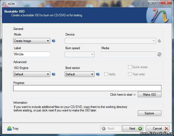Click the help icon next to Mode
The image size is (174, 136).
click(53, 41)
